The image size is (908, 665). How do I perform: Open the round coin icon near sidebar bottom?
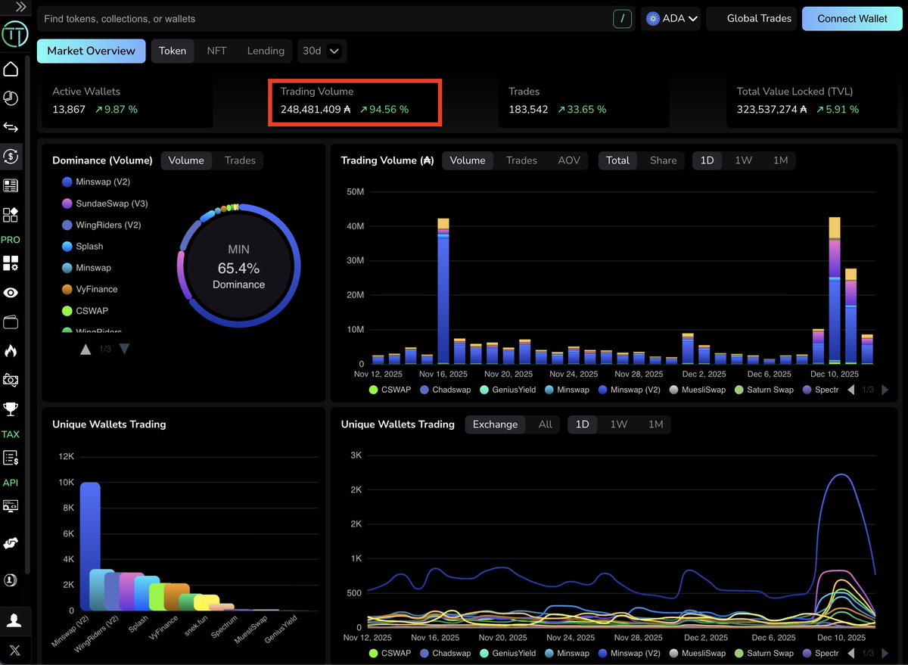point(11,581)
